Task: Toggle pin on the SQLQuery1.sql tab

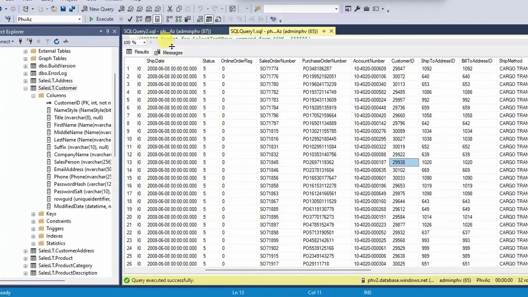Action: (x=324, y=31)
